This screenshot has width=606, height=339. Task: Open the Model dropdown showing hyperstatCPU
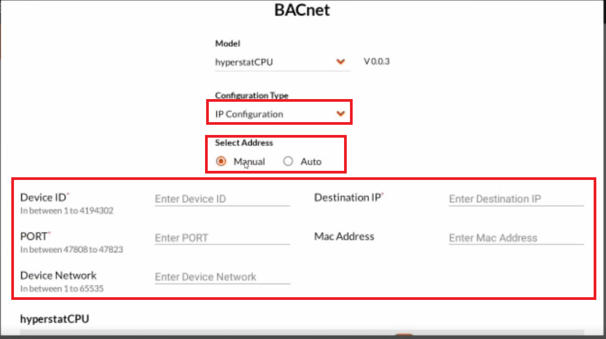pyautogui.click(x=282, y=62)
